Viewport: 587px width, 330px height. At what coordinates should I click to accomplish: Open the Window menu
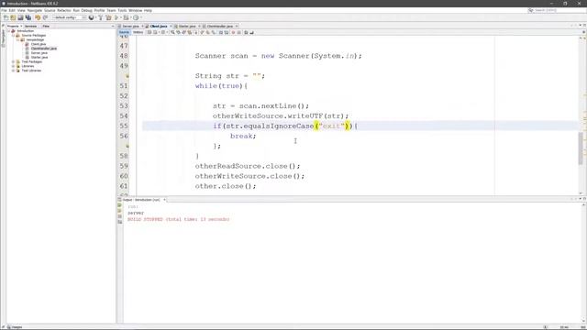click(135, 10)
